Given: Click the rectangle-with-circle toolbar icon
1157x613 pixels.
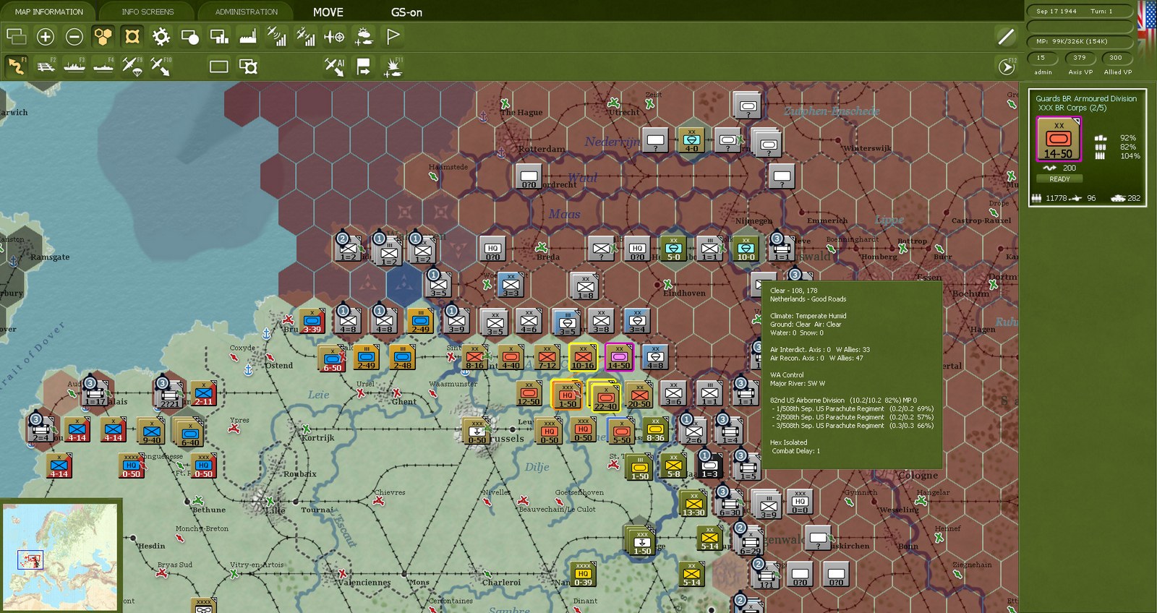Looking at the screenshot, I should point(190,36).
